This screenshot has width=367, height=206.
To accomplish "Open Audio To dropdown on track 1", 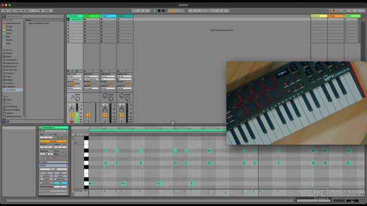I will [75, 88].
